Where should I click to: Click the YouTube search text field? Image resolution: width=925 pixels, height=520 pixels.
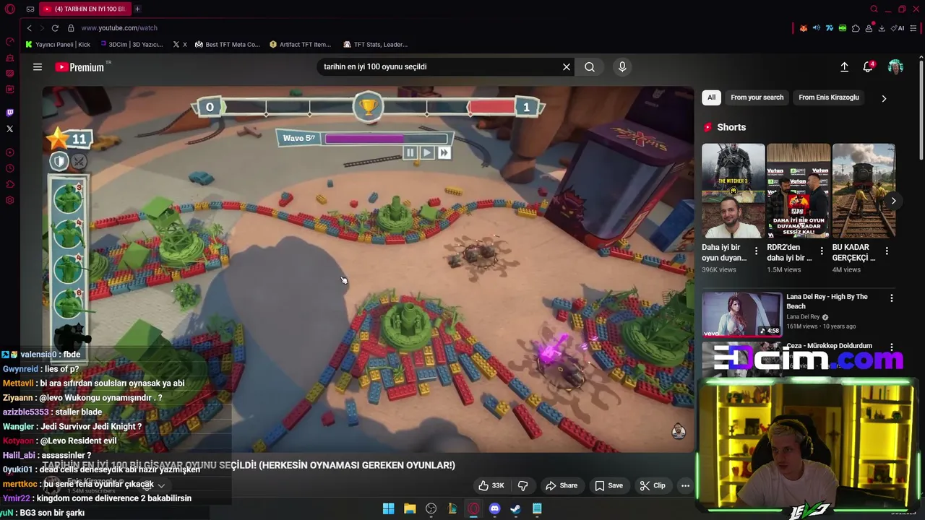pos(441,66)
